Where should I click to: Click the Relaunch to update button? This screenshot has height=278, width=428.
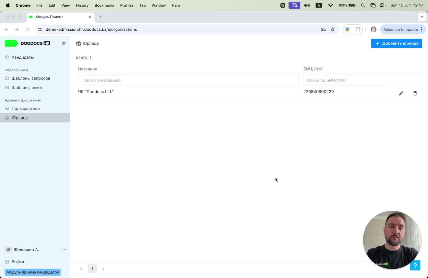(400, 29)
